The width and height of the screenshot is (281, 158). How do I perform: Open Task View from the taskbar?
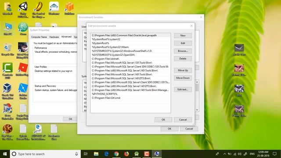click(x=86, y=154)
